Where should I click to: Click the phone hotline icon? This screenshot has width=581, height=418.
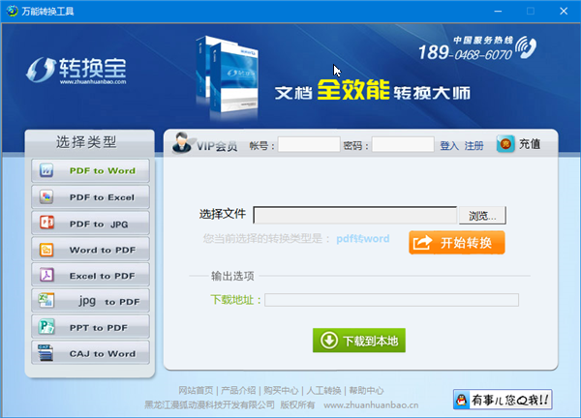coord(526,47)
